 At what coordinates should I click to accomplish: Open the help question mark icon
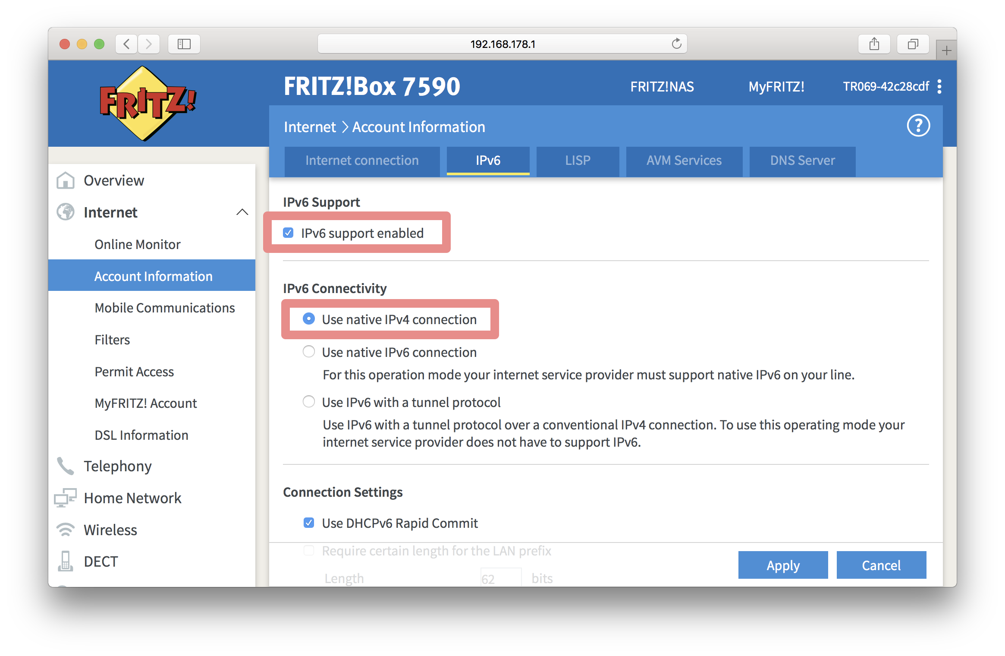(918, 126)
